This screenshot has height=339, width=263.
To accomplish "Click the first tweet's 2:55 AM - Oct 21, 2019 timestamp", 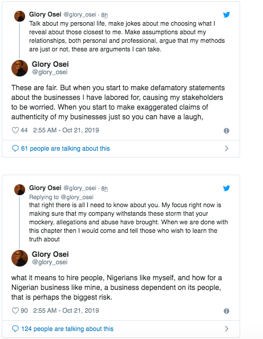I will pos(66,130).
